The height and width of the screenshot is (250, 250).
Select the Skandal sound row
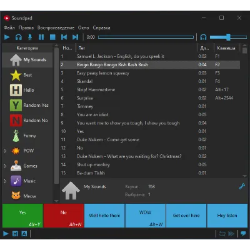point(150,81)
